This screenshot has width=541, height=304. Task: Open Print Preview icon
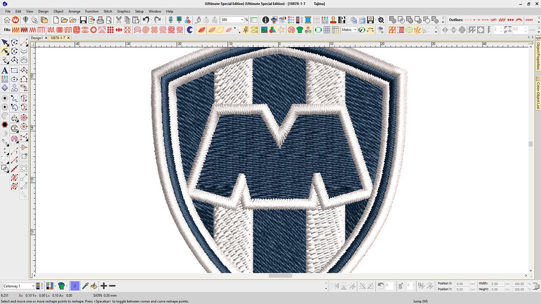[x=109, y=20]
